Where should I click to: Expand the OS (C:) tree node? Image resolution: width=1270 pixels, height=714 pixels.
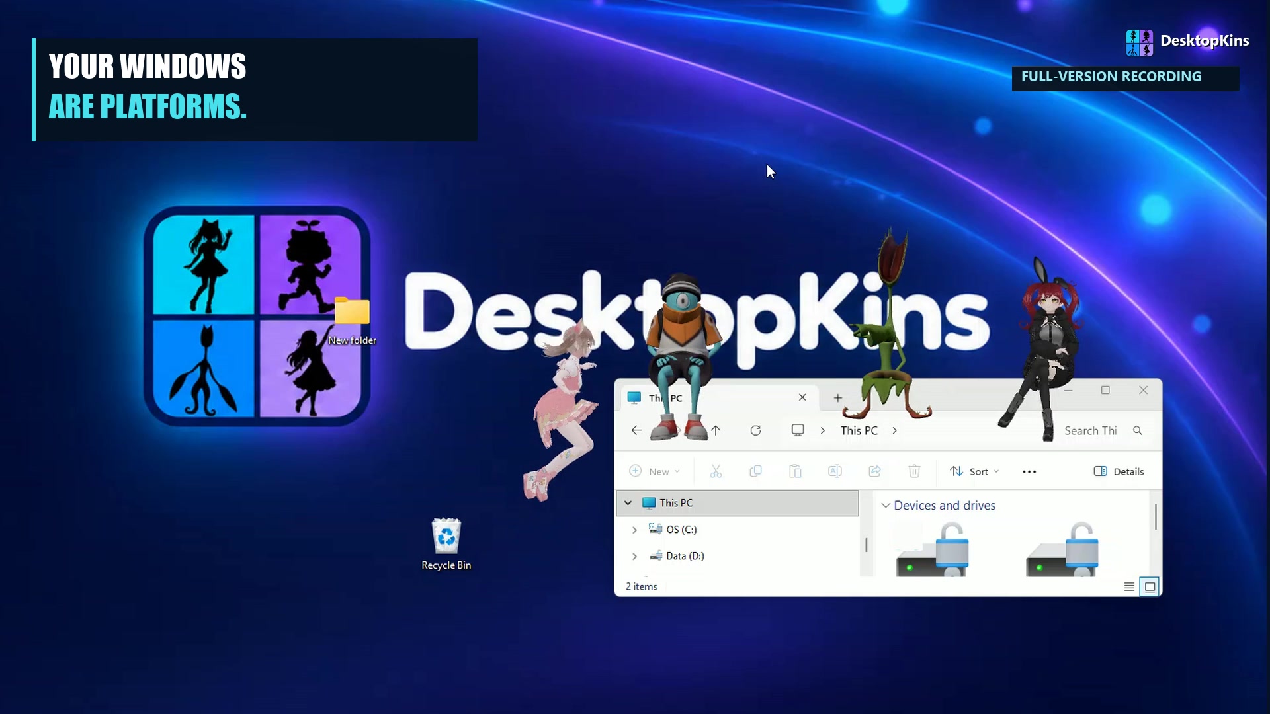634,530
